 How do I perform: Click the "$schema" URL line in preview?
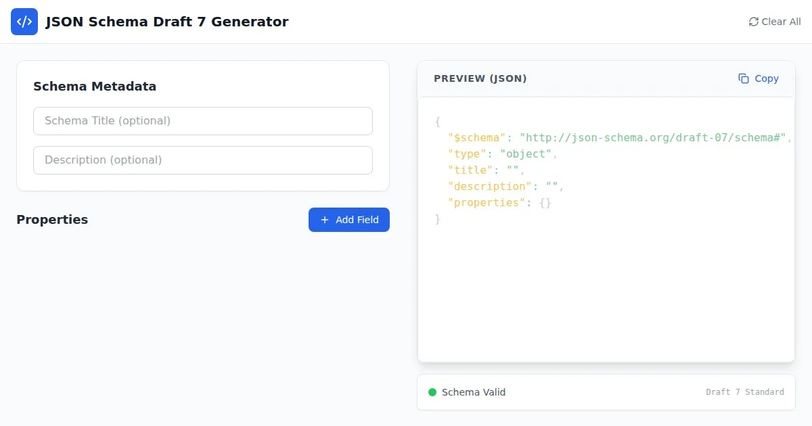click(x=619, y=138)
